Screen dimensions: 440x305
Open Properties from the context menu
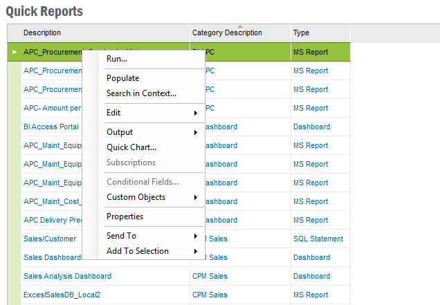(125, 216)
